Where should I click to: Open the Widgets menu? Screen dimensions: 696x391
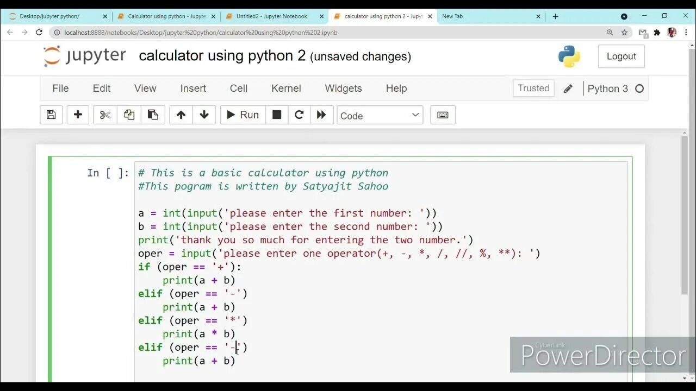(343, 88)
